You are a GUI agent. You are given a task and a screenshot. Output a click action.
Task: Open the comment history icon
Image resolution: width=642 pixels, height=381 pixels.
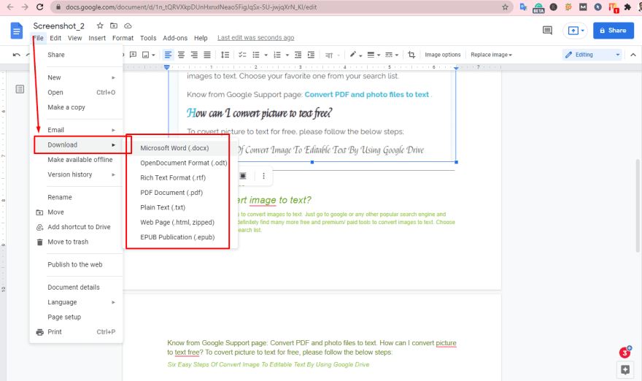[x=547, y=31]
